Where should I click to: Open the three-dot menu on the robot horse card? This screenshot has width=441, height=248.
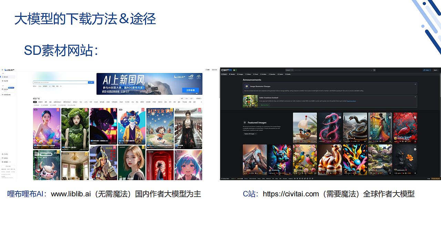[x=265, y=146]
